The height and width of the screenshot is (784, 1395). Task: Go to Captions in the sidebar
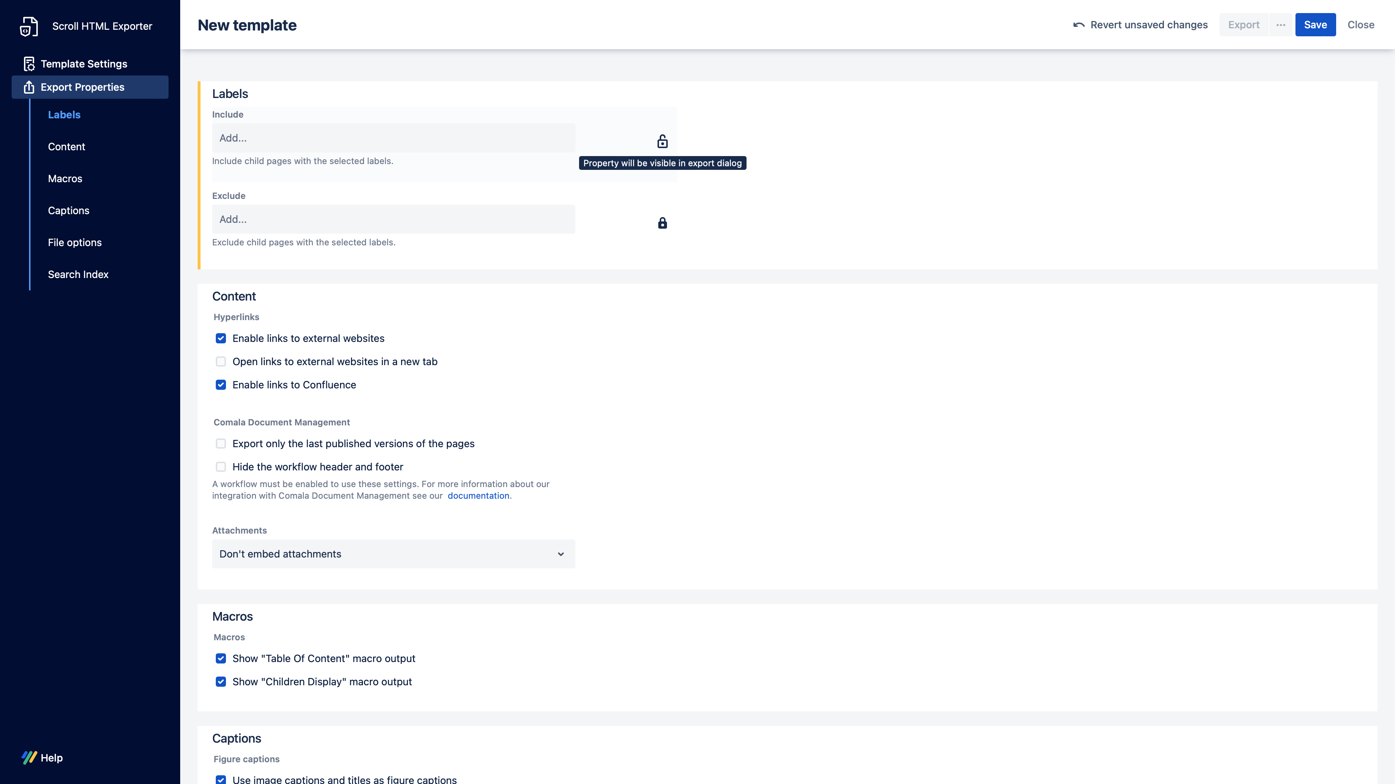[x=68, y=210]
